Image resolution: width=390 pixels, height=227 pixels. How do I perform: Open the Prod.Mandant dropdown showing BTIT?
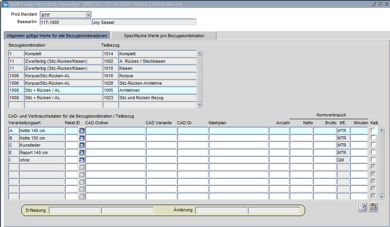click(88, 15)
